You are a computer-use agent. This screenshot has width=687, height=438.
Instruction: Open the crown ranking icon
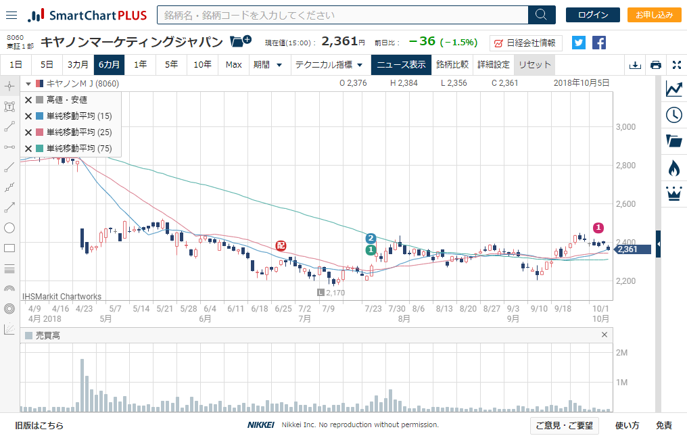click(674, 193)
